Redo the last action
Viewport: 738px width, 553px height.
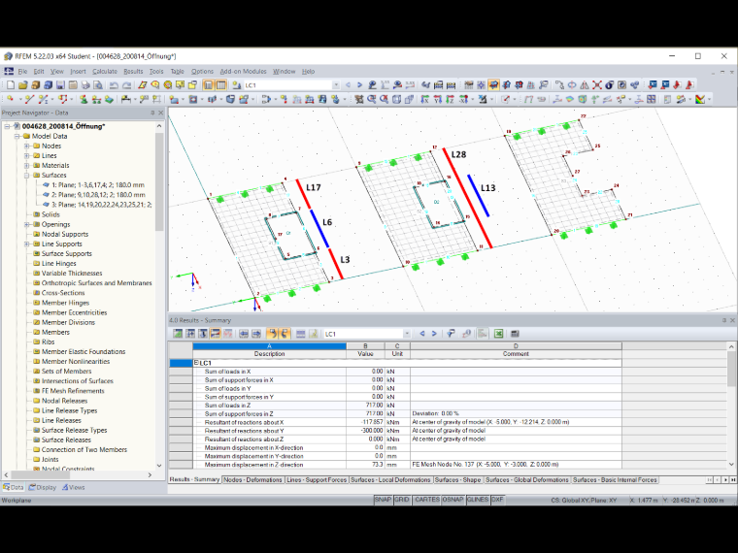(126, 85)
